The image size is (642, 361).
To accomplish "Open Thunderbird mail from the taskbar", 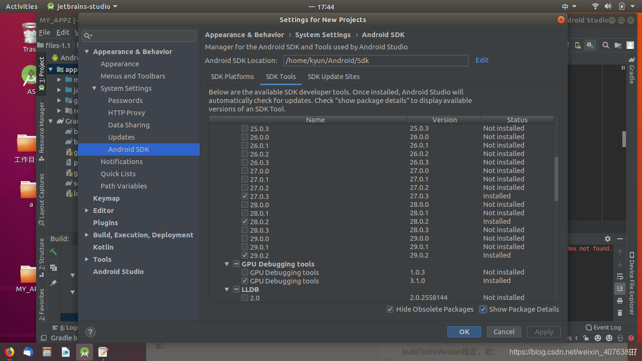I will [x=28, y=352].
